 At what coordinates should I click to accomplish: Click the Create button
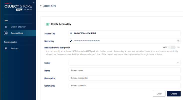tap(174, 93)
